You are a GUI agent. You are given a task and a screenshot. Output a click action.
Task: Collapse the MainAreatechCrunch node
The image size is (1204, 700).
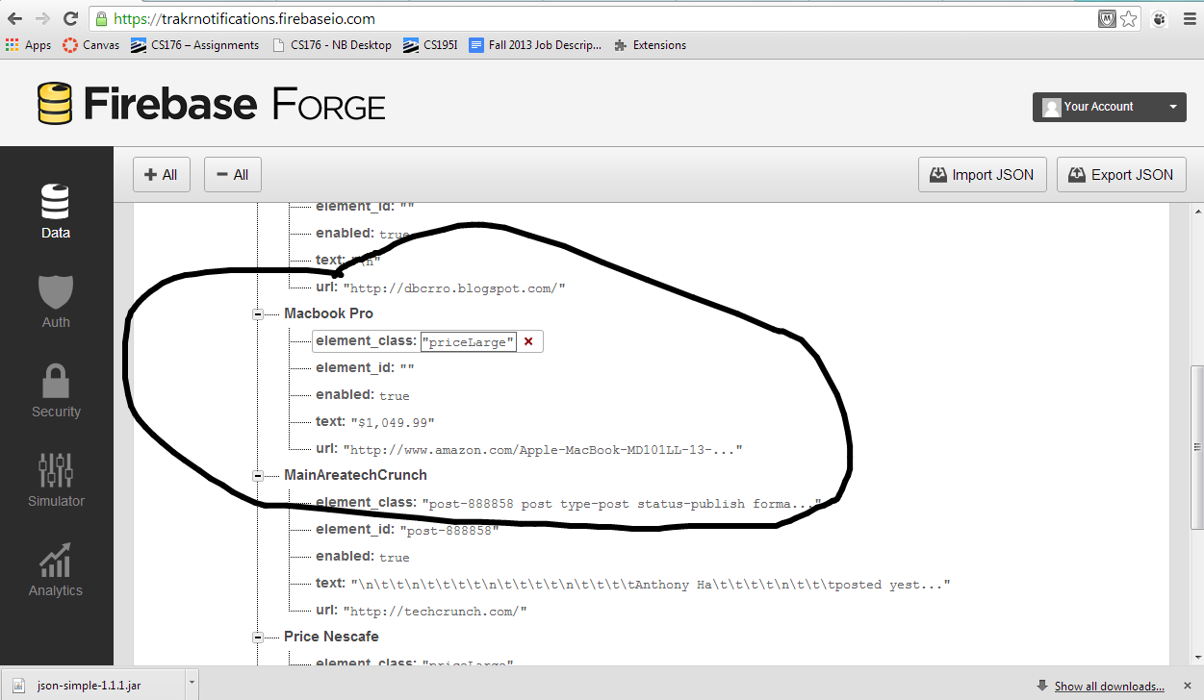click(258, 476)
